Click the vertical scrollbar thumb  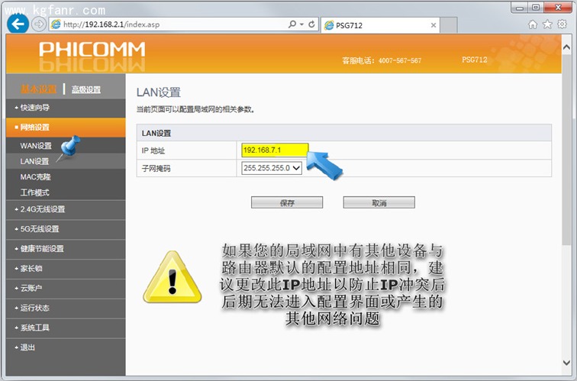tap(566, 149)
